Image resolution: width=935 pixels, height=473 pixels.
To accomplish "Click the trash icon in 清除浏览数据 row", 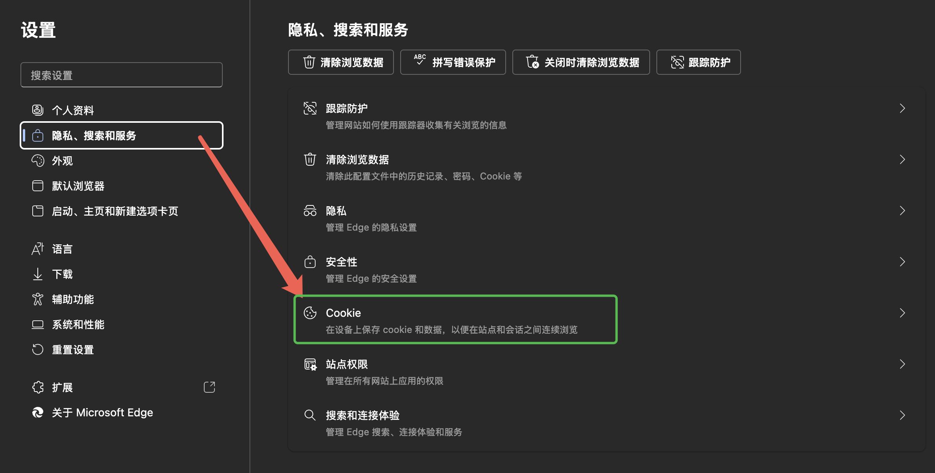I will pyautogui.click(x=310, y=159).
